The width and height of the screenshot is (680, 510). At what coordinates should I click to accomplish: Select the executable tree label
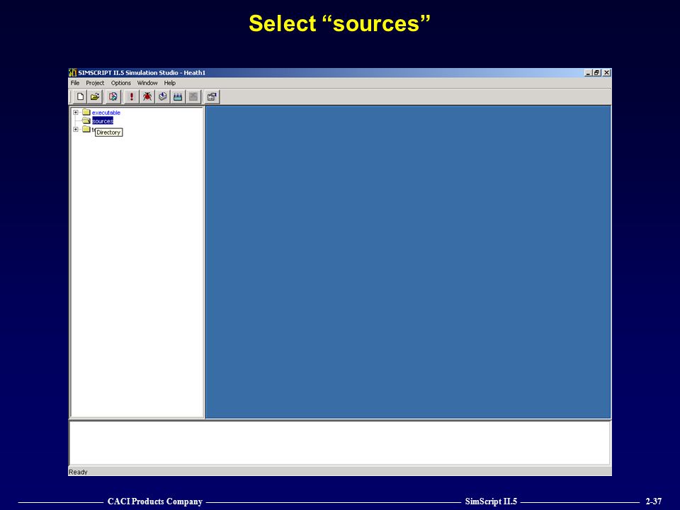(x=106, y=113)
